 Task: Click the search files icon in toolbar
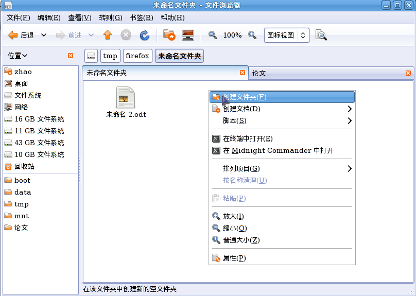coord(321,35)
